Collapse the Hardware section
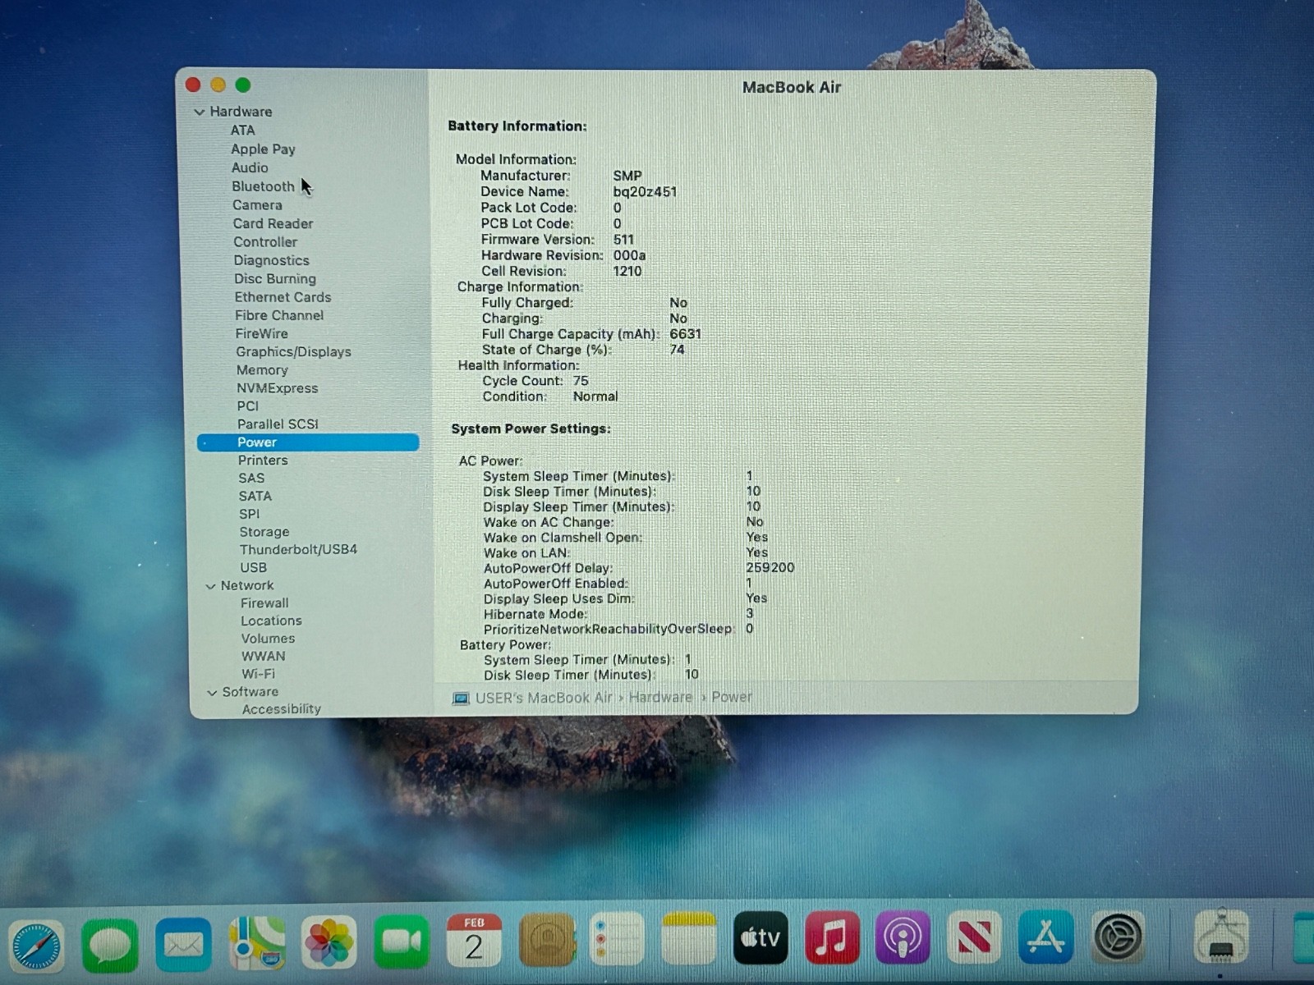This screenshot has height=985, width=1314. point(200,112)
